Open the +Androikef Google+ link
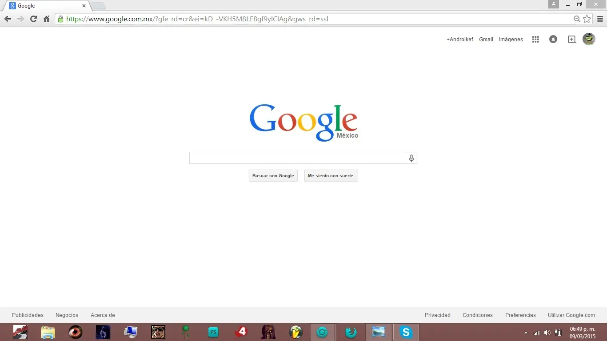 (x=460, y=40)
